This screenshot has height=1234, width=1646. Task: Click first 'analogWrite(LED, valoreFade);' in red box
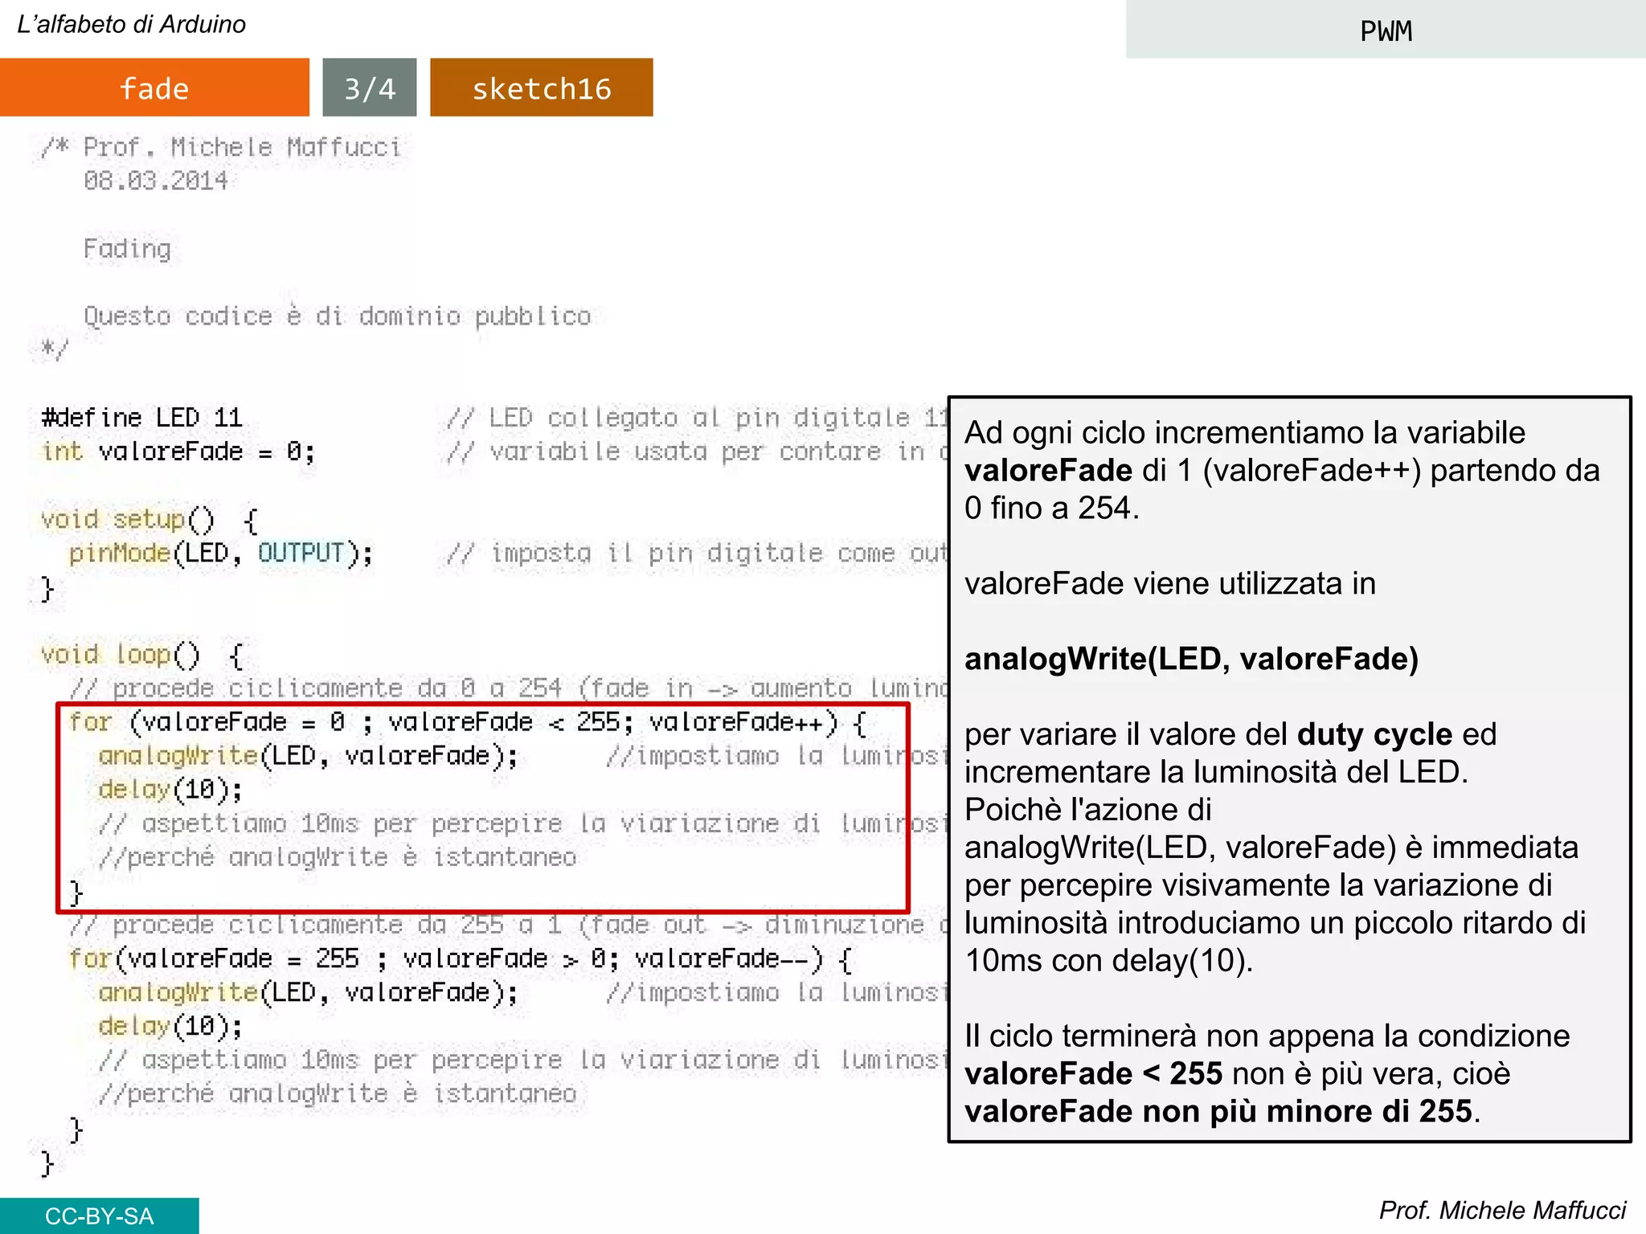(x=309, y=756)
